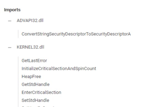Screen dimensions: 158x107
Task: Pick the GetStdHandle function
Action: (35, 85)
